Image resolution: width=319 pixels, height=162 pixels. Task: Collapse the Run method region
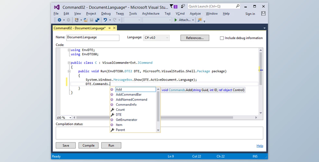pyautogui.click(x=69, y=71)
